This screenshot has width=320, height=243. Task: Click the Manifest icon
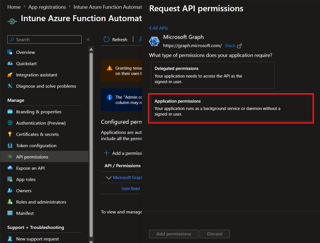coord(10,213)
